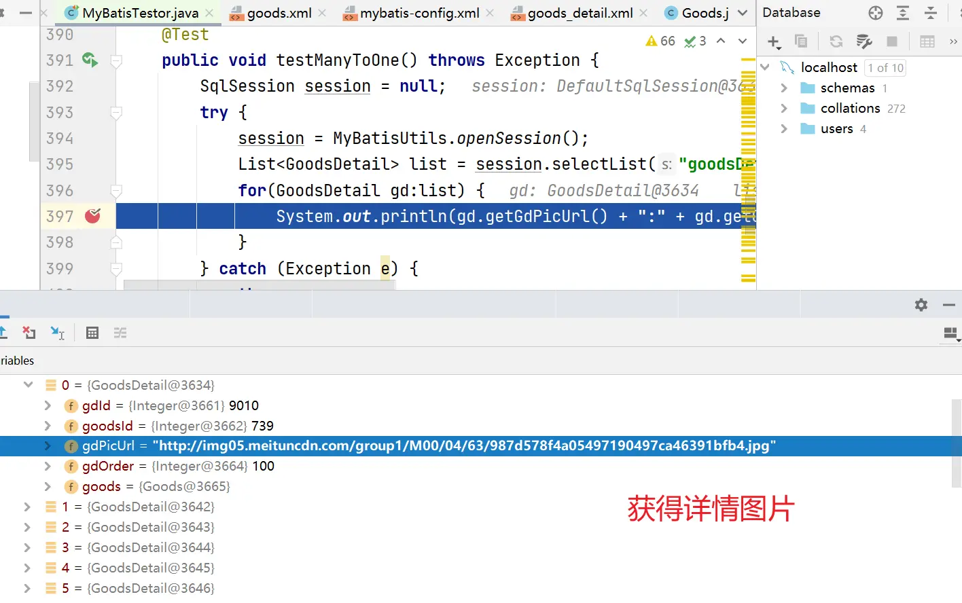Expand list item 1 GoodsDetail@3642
Screen dimensions: 962x603
(x=27, y=507)
